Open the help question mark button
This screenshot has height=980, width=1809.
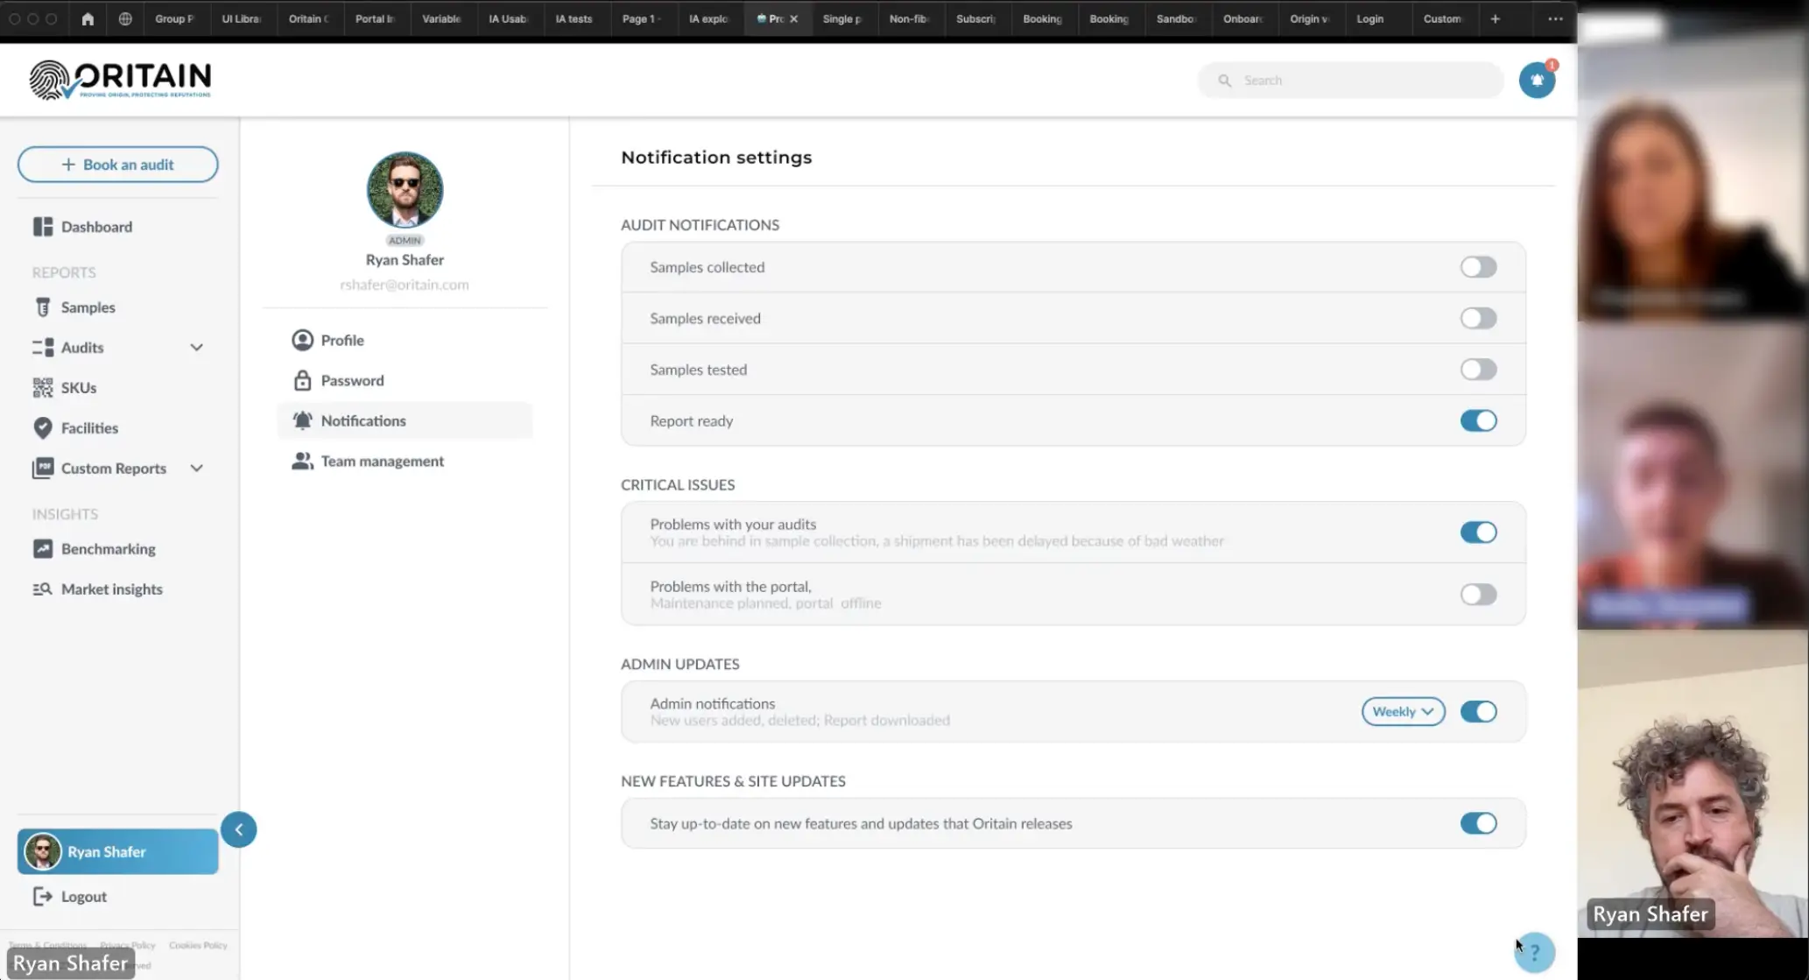[1534, 952]
